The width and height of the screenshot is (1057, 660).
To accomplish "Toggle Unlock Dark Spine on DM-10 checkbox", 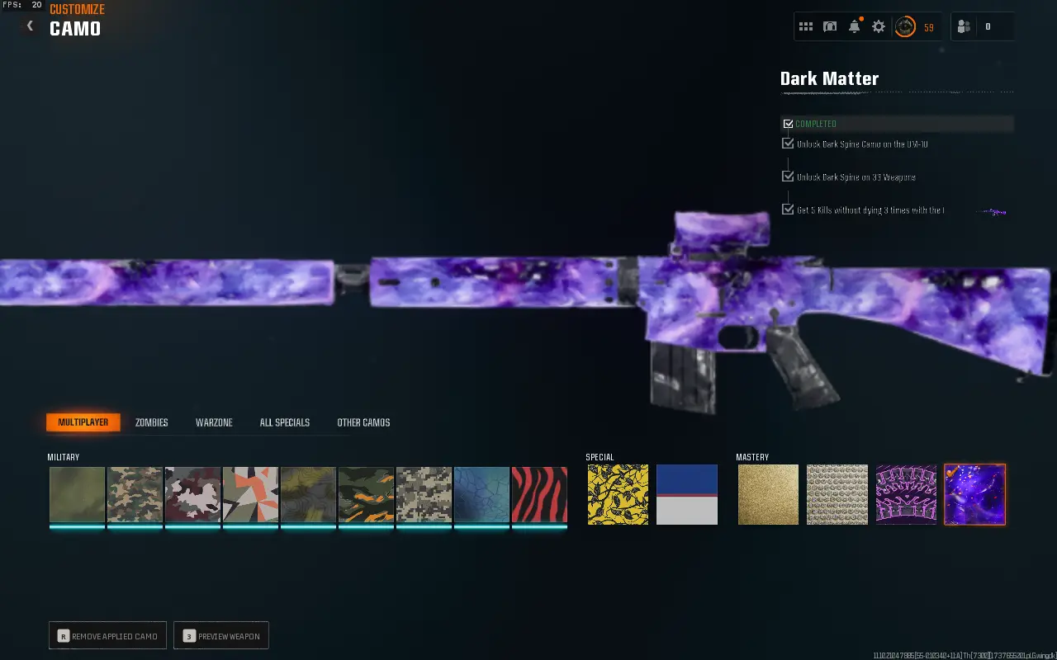I will pos(788,144).
